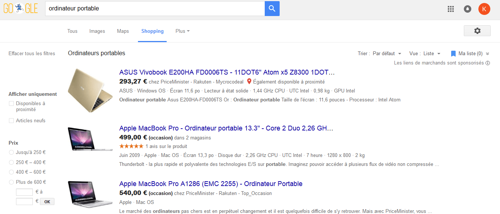Click the Afficher uniquement filter heading
This screenshot has height=214, width=500.
click(x=33, y=94)
